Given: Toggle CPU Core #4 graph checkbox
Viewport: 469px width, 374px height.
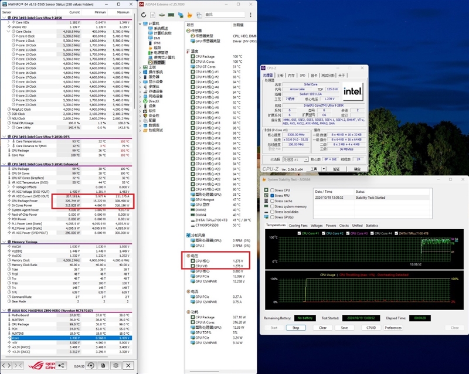Looking at the screenshot, I should click(372, 233).
